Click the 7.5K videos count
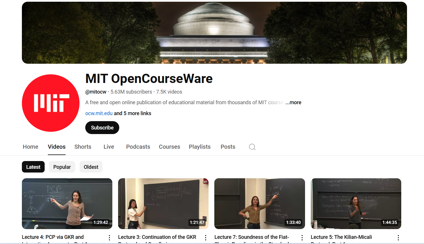 pyautogui.click(x=169, y=92)
